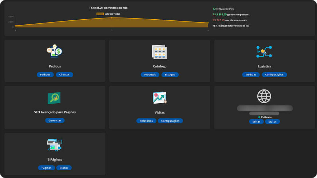Image resolution: width=317 pixels, height=178 pixels.
Task: Click the Logística network nodes icon
Action: point(264,52)
